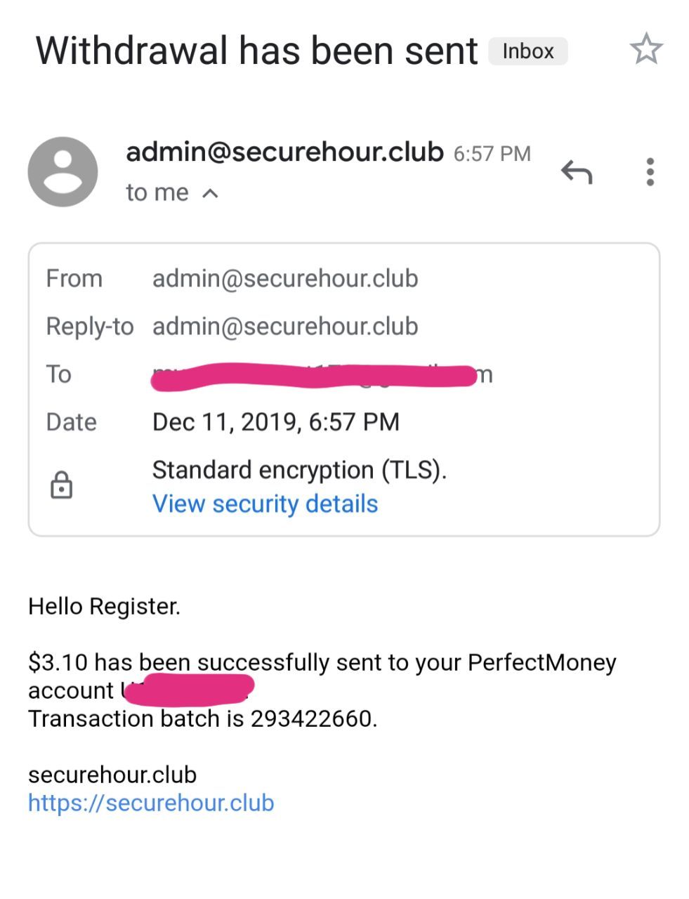This screenshot has height=899, width=689.
Task: Click the plain securehour.club signature text
Action: point(112,775)
